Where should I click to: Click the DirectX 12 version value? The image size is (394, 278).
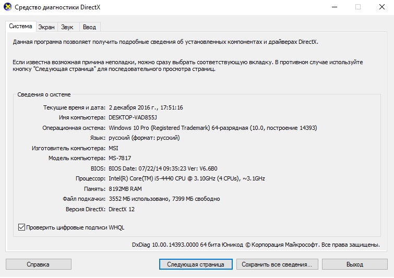[x=123, y=209]
